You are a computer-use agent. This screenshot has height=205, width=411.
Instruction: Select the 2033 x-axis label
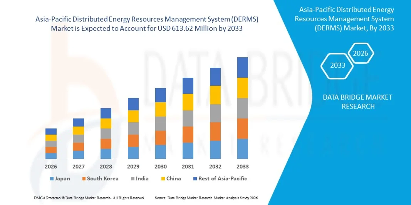(x=243, y=167)
